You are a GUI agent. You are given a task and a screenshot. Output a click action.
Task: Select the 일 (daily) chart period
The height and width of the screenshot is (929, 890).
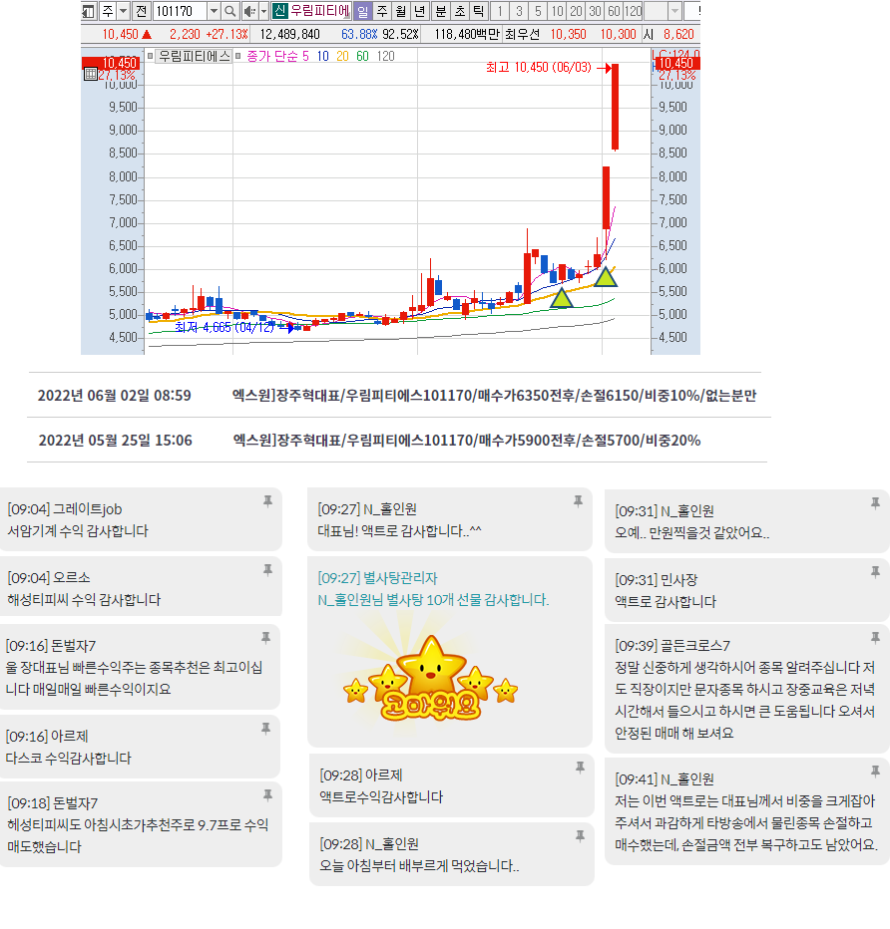point(363,11)
